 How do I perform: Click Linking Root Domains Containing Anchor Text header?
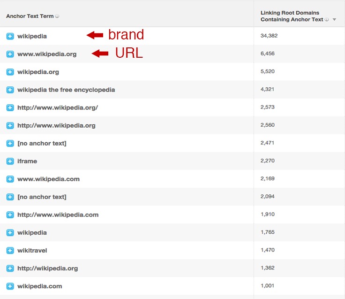click(x=292, y=16)
